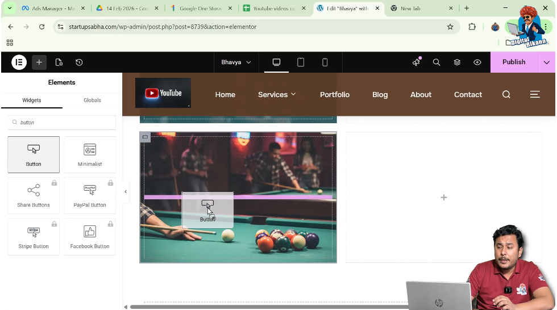Click the add element plus icon

(x=39, y=62)
